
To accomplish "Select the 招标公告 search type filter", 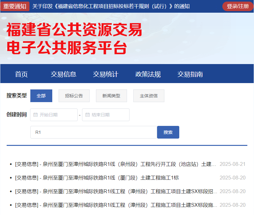I will [74, 96].
